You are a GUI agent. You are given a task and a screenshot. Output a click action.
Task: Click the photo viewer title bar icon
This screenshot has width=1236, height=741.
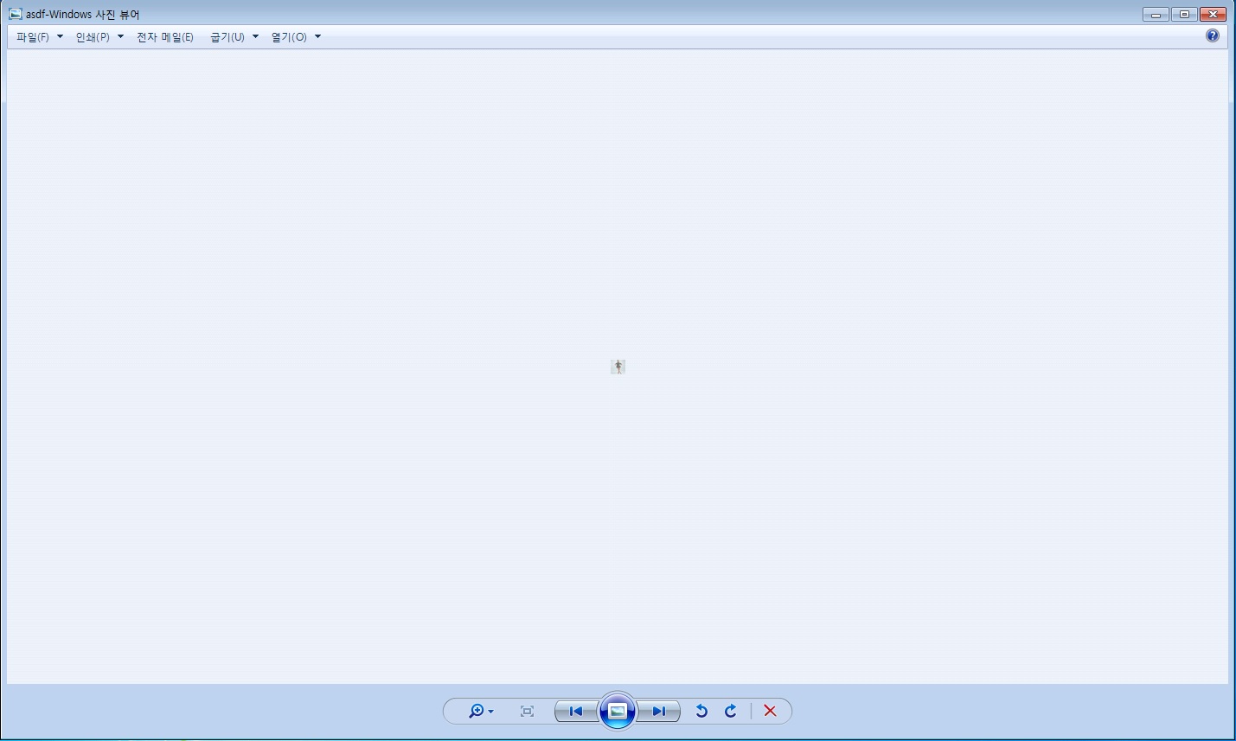pos(16,14)
